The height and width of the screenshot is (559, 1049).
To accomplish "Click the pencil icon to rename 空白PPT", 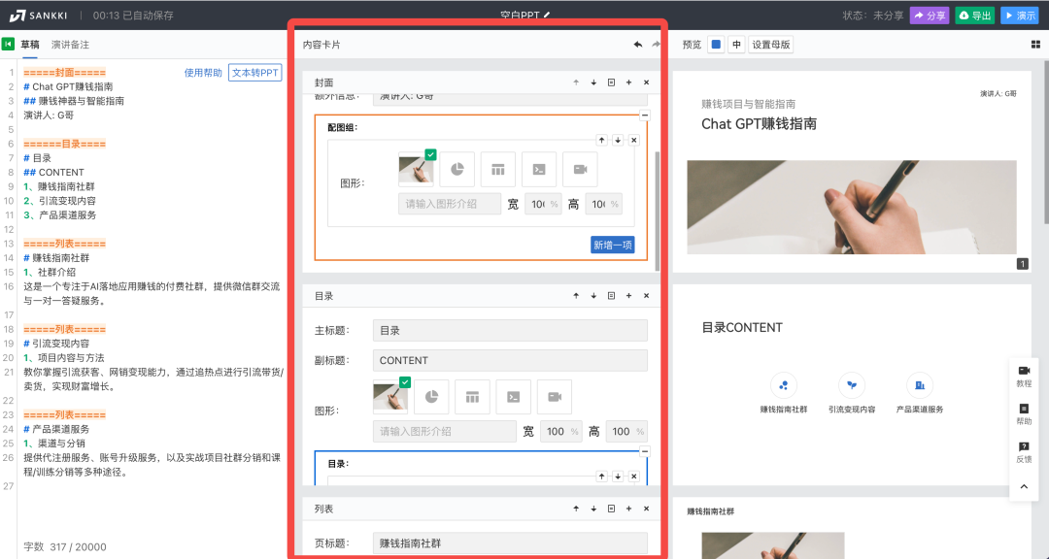I will tap(547, 14).
